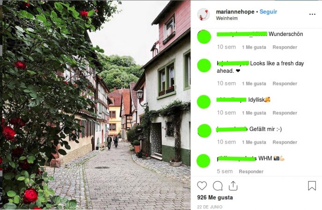Open the avatar of the WHM commenter
The height and width of the screenshot is (210, 322).
(204, 161)
